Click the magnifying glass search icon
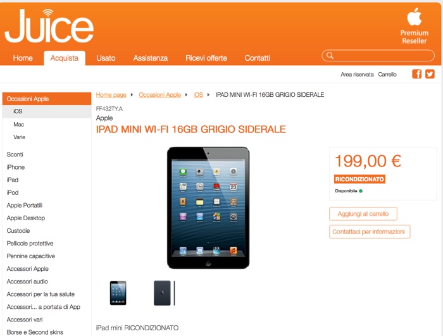Image resolution: width=443 pixels, height=336 pixels. (x=330, y=56)
